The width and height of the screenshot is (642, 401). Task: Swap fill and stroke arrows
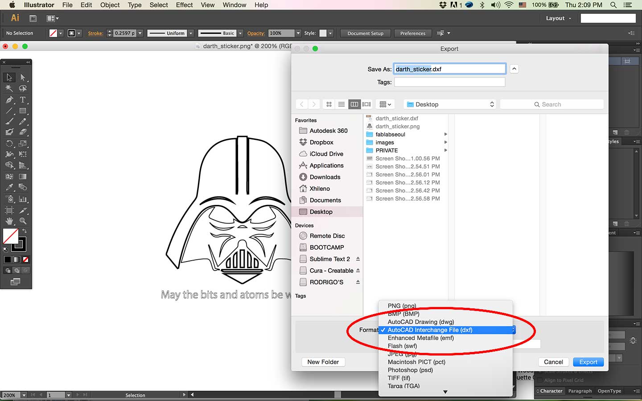[25, 231]
